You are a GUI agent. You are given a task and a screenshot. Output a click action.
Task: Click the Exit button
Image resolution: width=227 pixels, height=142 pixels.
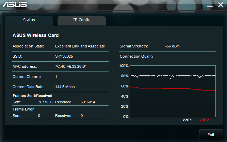click(x=211, y=135)
